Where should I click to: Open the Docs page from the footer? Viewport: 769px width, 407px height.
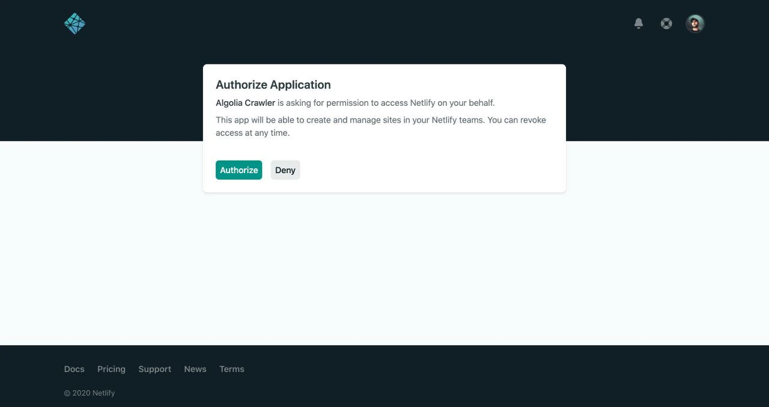pyautogui.click(x=74, y=369)
